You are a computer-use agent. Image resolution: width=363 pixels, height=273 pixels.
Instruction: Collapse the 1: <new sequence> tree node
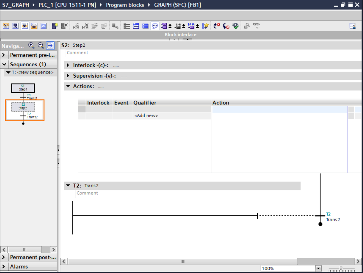tap(8, 72)
